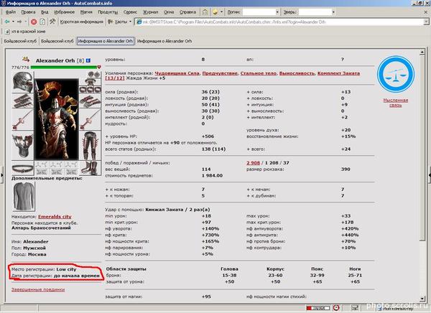Open the spiked leggings slot
431x313 pixels.
[x=91, y=145]
